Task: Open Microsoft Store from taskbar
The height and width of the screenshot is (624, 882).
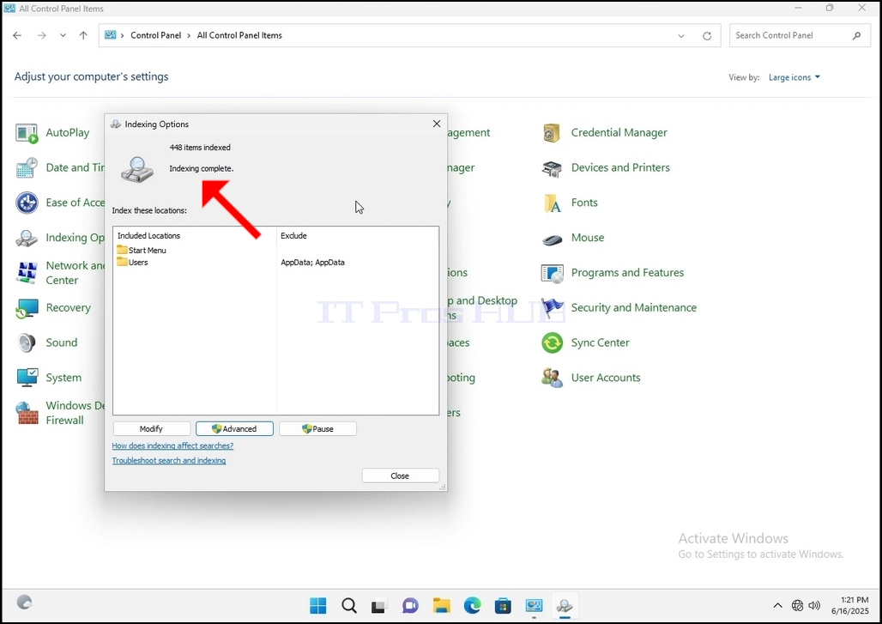Action: coord(503,605)
